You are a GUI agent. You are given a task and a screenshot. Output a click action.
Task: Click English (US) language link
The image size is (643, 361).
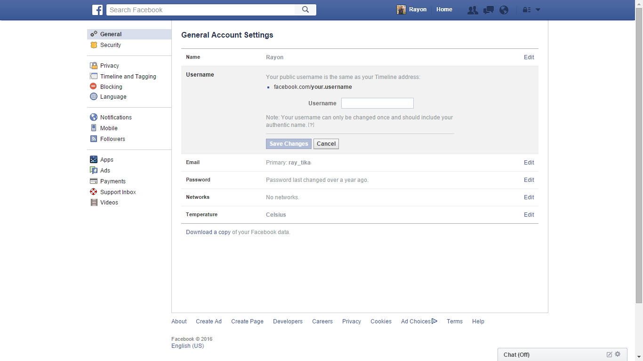pos(187,346)
